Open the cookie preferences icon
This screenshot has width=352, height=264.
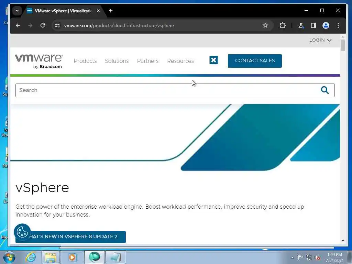click(x=22, y=232)
